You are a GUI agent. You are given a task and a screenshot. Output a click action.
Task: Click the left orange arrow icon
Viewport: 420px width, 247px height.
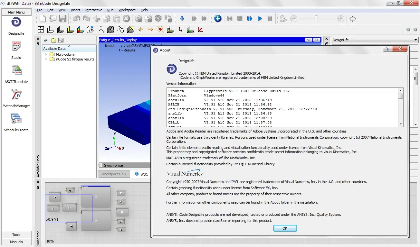[140, 30]
